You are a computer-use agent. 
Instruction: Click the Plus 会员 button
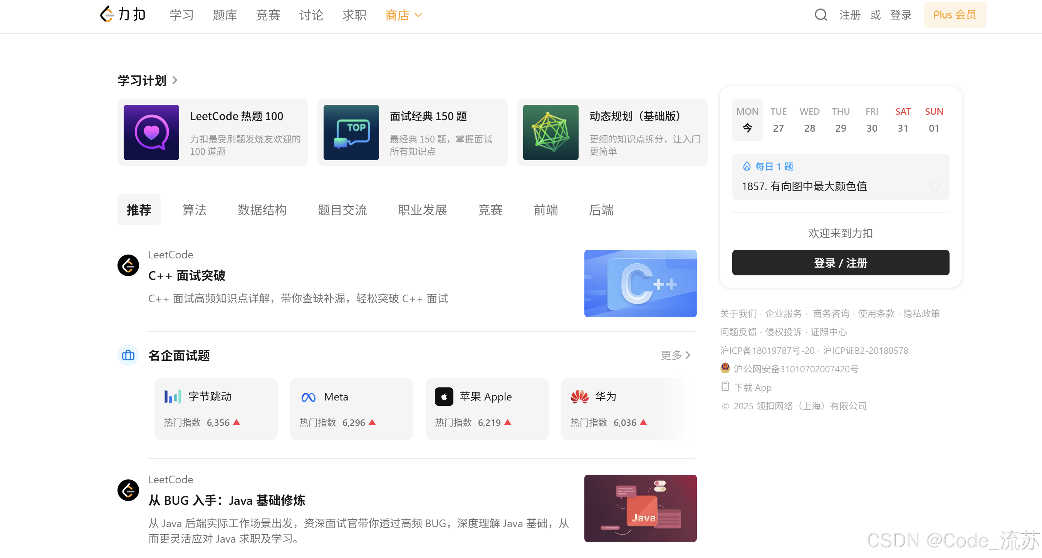click(x=954, y=15)
